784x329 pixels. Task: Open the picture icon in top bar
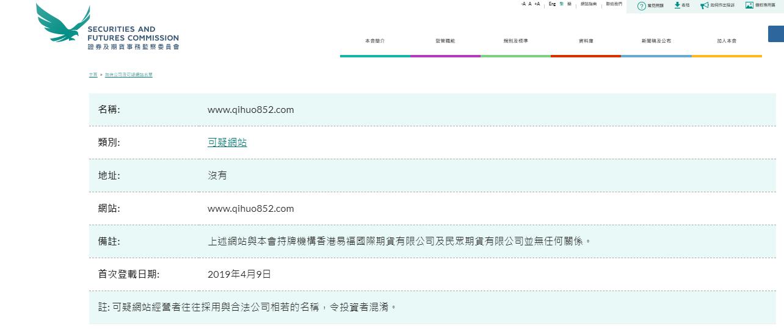click(749, 5)
